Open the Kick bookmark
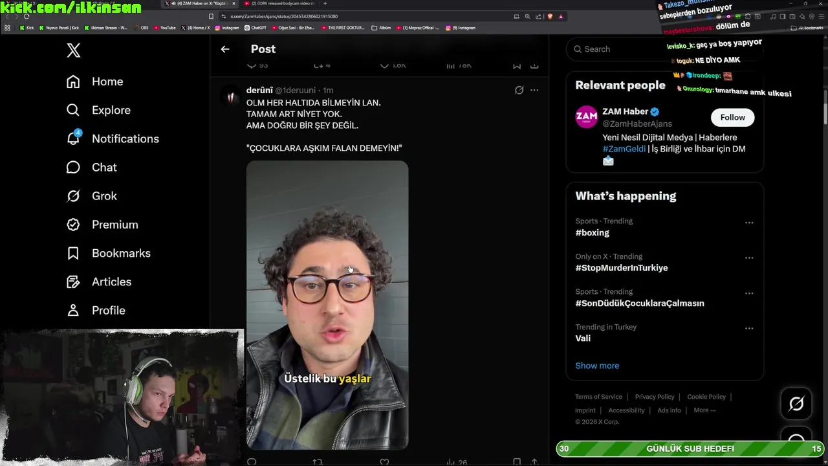Image resolution: width=828 pixels, height=466 pixels. point(27,28)
